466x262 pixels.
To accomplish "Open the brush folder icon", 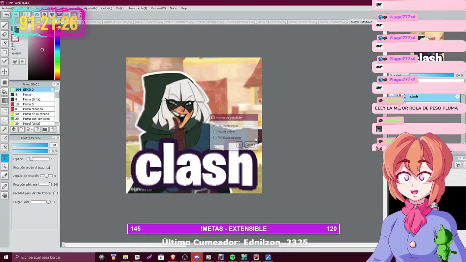I will point(45,129).
